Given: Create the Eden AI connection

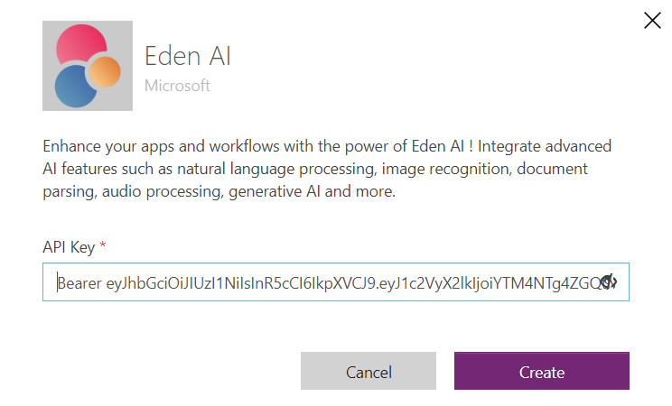Looking at the screenshot, I should pyautogui.click(x=542, y=371).
